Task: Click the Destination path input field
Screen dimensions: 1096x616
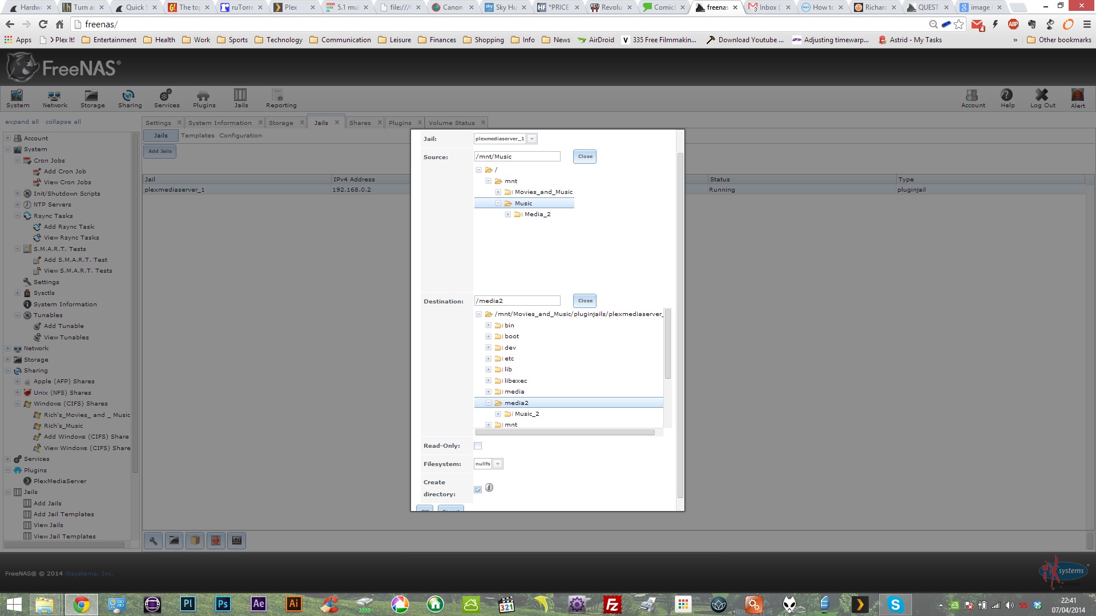Action: 517,301
